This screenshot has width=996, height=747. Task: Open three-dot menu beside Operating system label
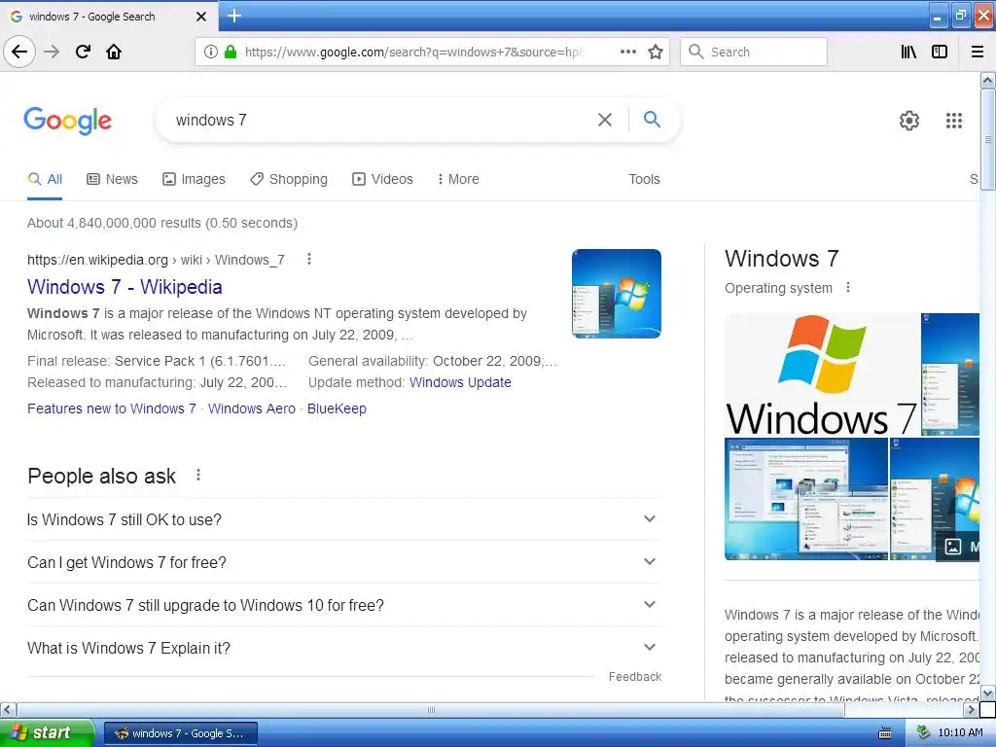(847, 288)
